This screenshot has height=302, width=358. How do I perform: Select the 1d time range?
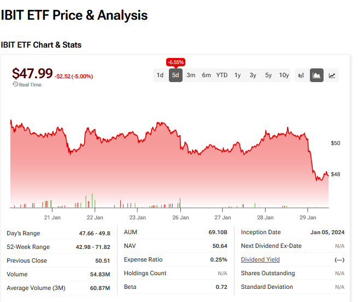(160, 75)
